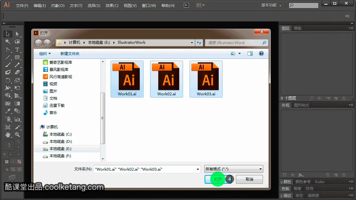Click the 取消 button
Viewport: 356px width, 200px height.
[x=249, y=179]
